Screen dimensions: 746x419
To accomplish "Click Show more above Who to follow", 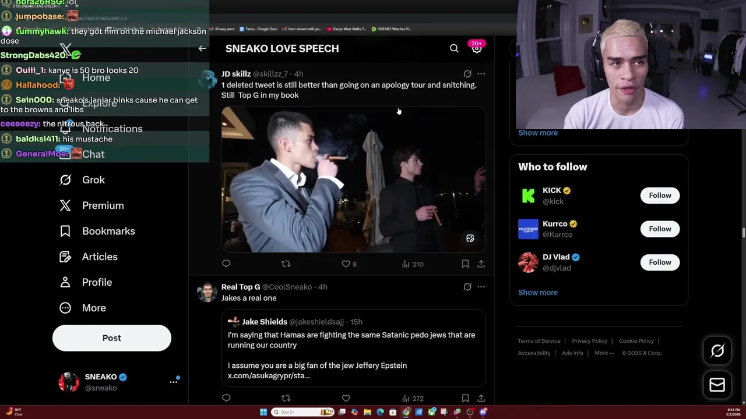I will coord(538,133).
